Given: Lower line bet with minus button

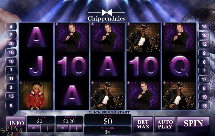Looking at the screenshot, I should (x=63, y=128).
